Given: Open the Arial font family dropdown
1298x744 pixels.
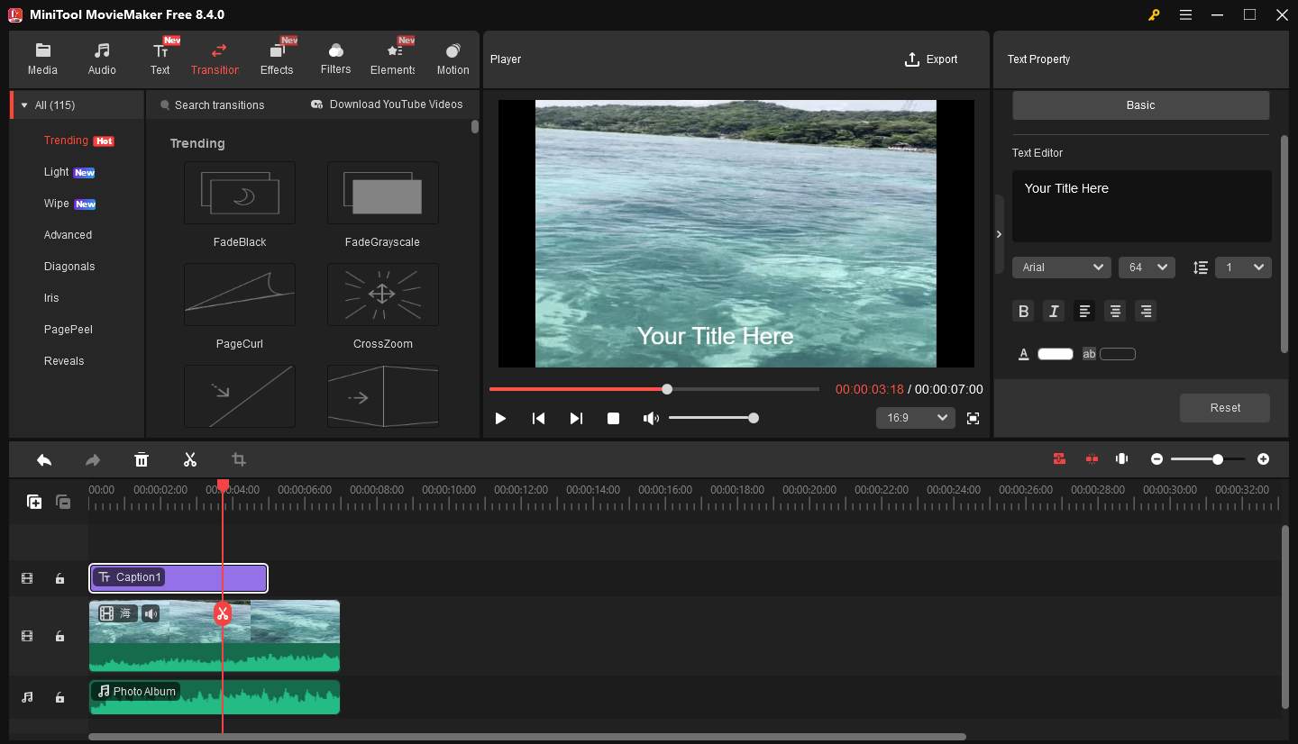Looking at the screenshot, I should click(1061, 268).
